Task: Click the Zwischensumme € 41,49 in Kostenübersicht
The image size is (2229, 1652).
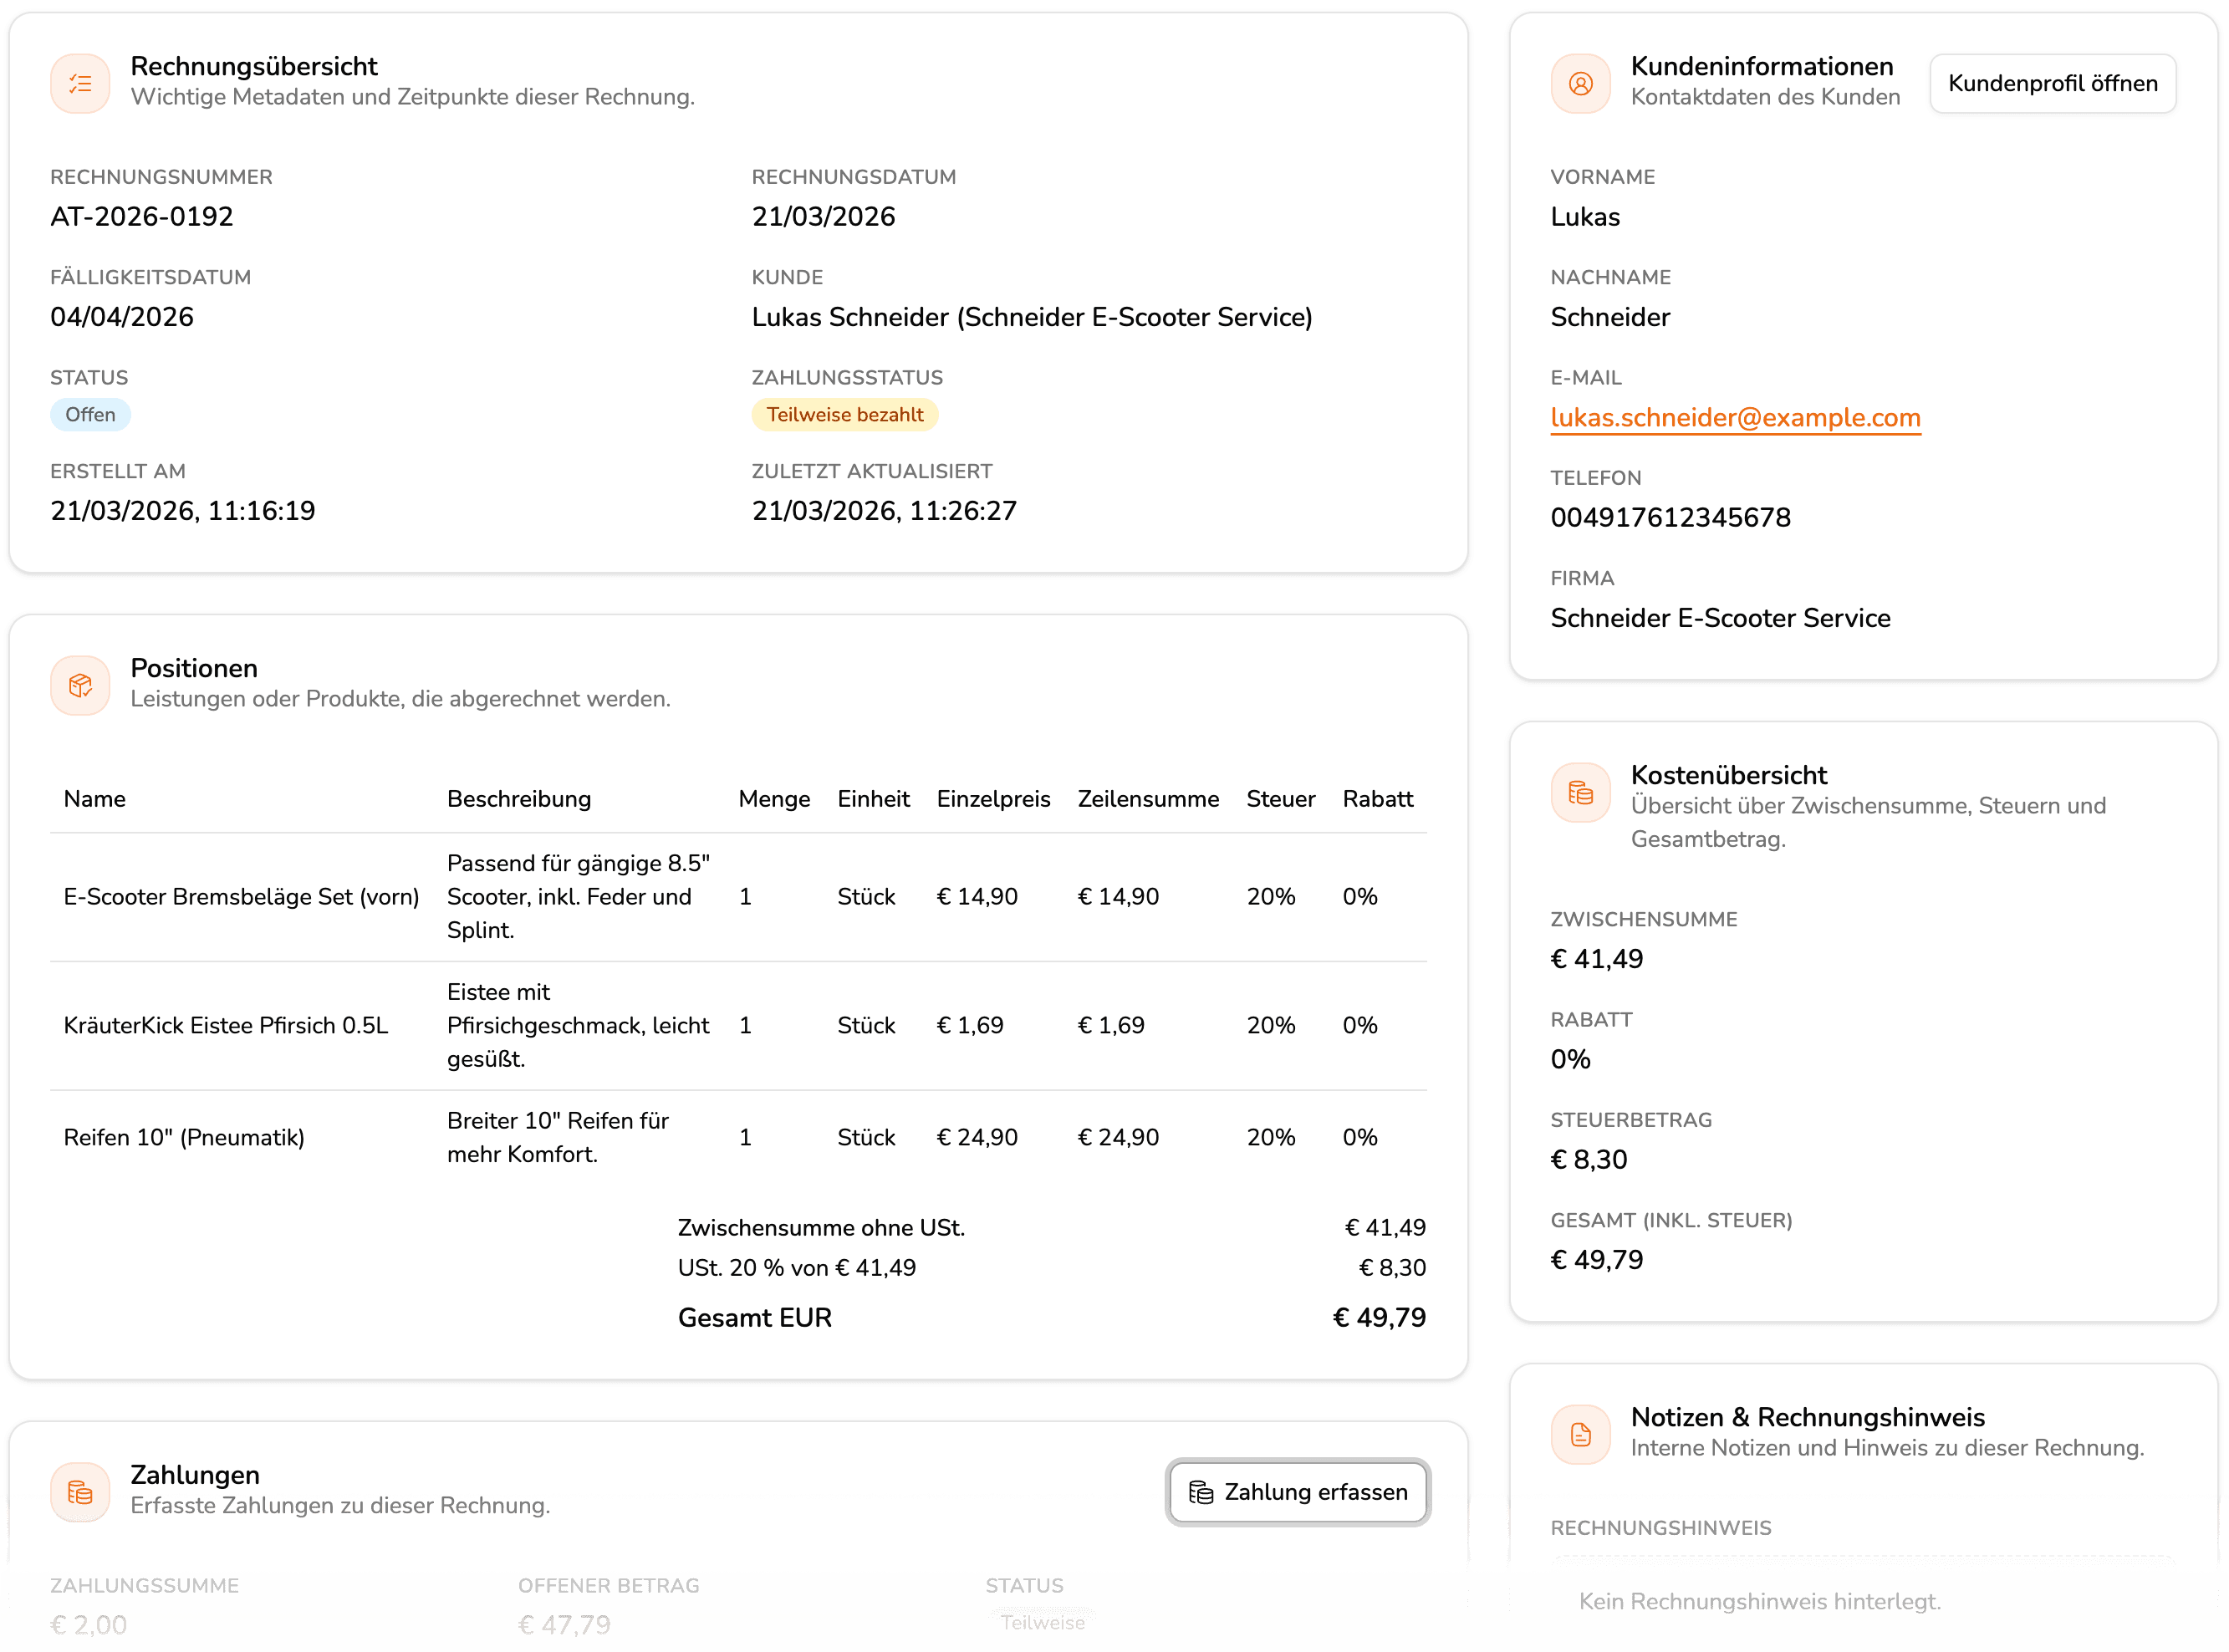Action: [x=1596, y=958]
